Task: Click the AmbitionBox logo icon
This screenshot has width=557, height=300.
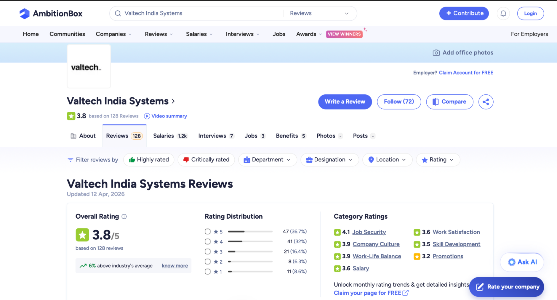Action: pyautogui.click(x=24, y=14)
